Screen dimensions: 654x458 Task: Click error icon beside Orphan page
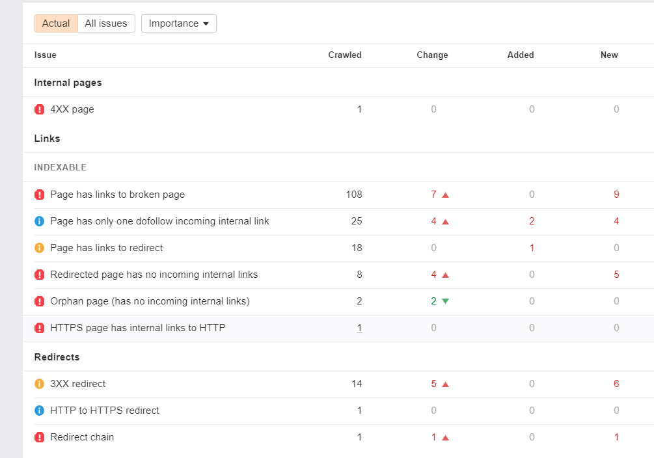click(x=39, y=301)
